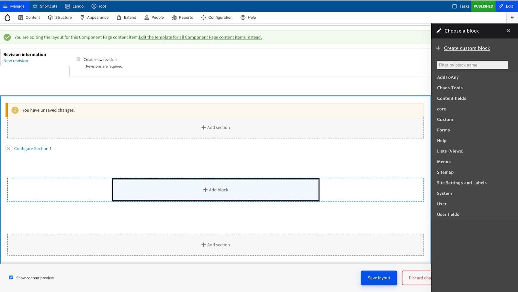The image size is (518, 292).
Task: Toggle the Create new revision checkbox
Action: point(78,59)
